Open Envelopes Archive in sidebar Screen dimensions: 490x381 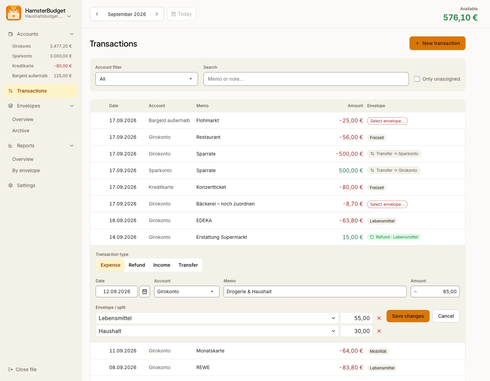[x=21, y=131]
